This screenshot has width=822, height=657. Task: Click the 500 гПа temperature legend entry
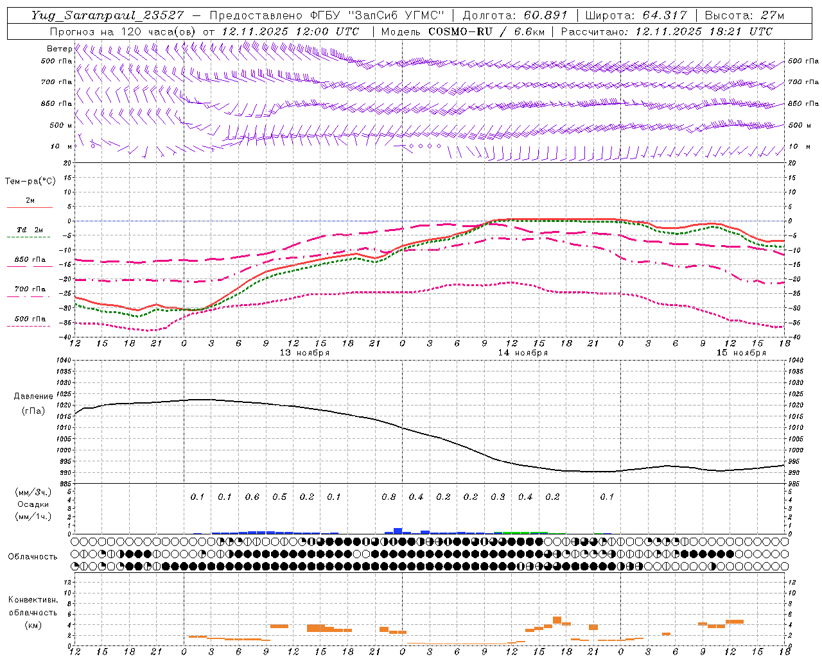pos(30,319)
